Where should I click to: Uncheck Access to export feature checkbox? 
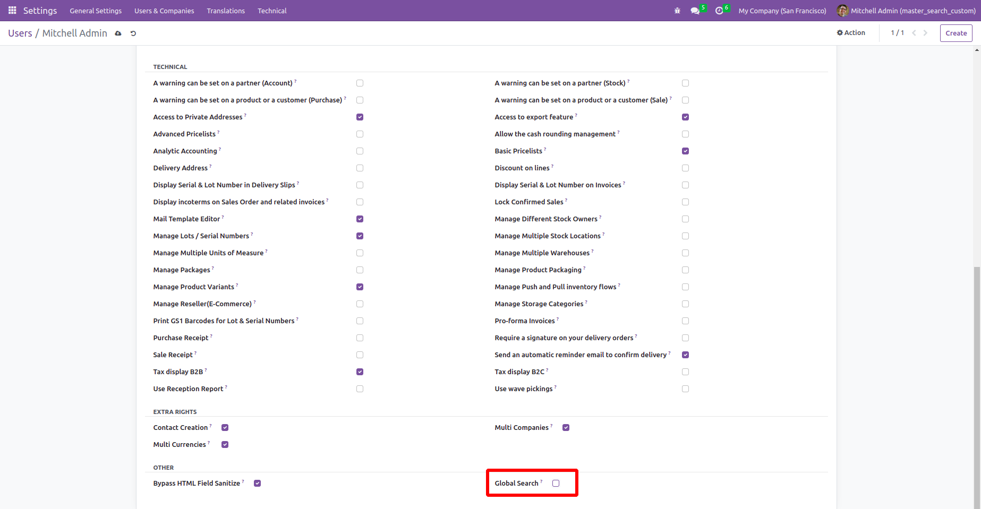[685, 117]
